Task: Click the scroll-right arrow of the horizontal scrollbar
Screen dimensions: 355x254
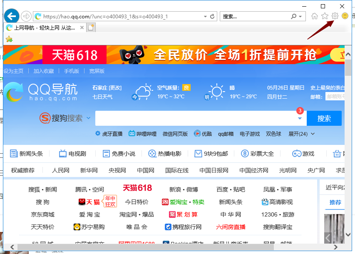Action: point(335,247)
